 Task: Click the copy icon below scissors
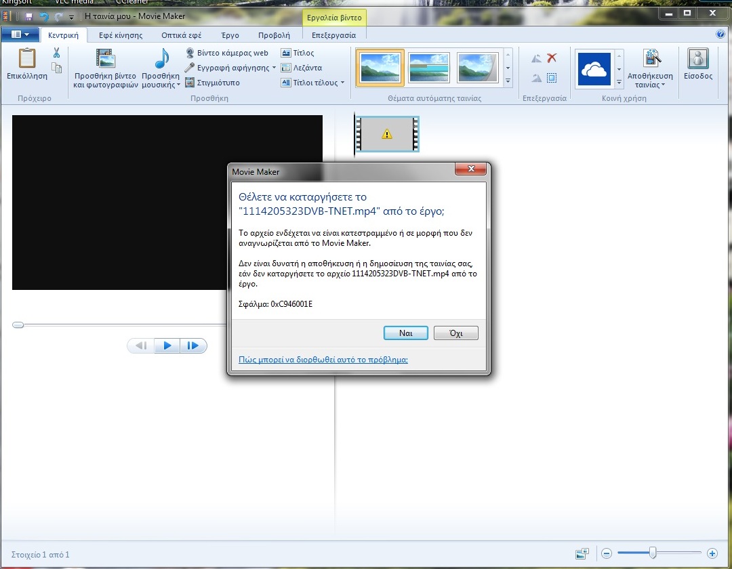56,68
